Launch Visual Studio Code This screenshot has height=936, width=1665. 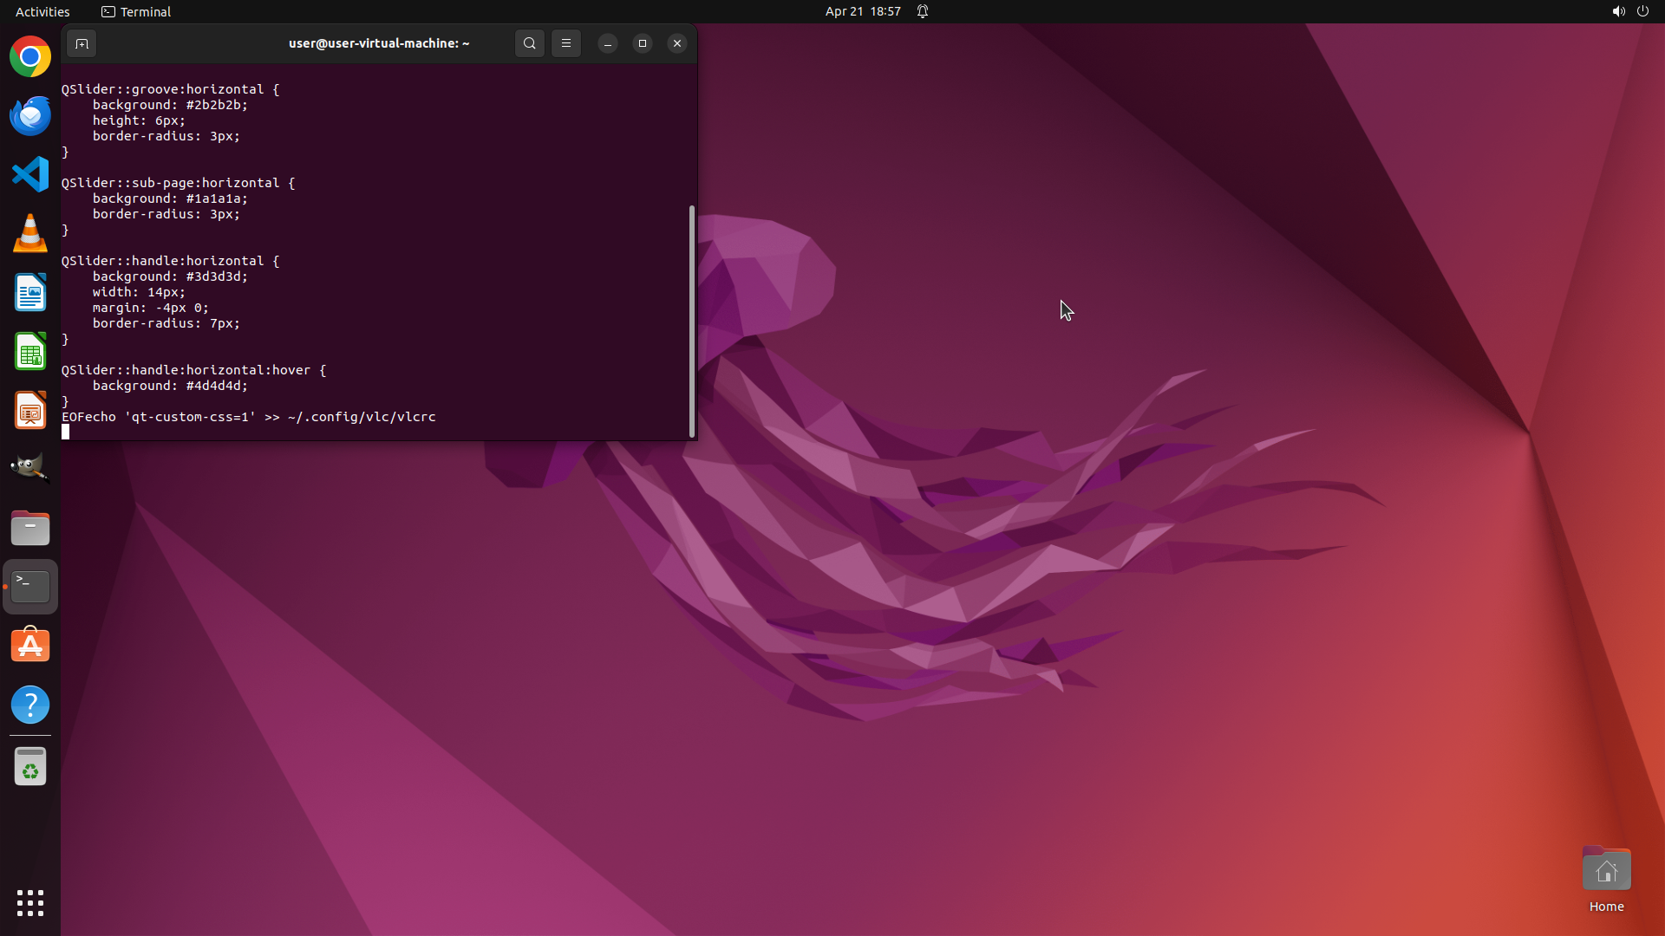[x=30, y=174]
